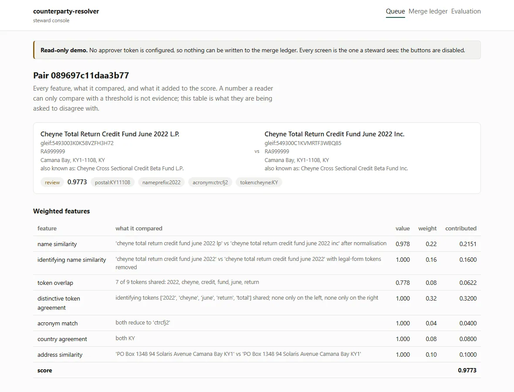Select the acronym match row label
Screen dimensions: 514x392
pos(57,323)
